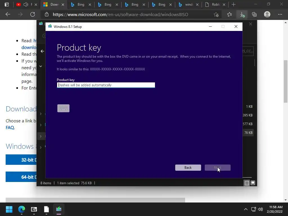Collapse the expanded tree chevron in File Explorer

coord(41,66)
